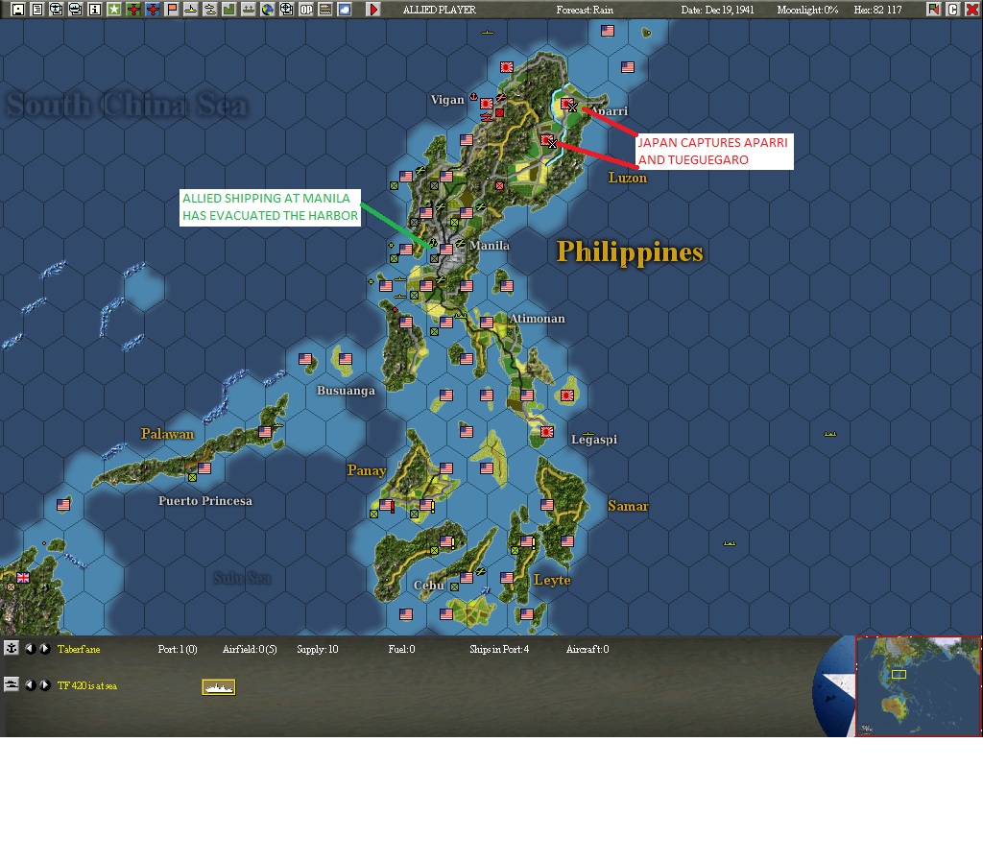Click the task force ship icon beside TF 420
Image resolution: width=983 pixels, height=862 pixels.
coord(12,684)
